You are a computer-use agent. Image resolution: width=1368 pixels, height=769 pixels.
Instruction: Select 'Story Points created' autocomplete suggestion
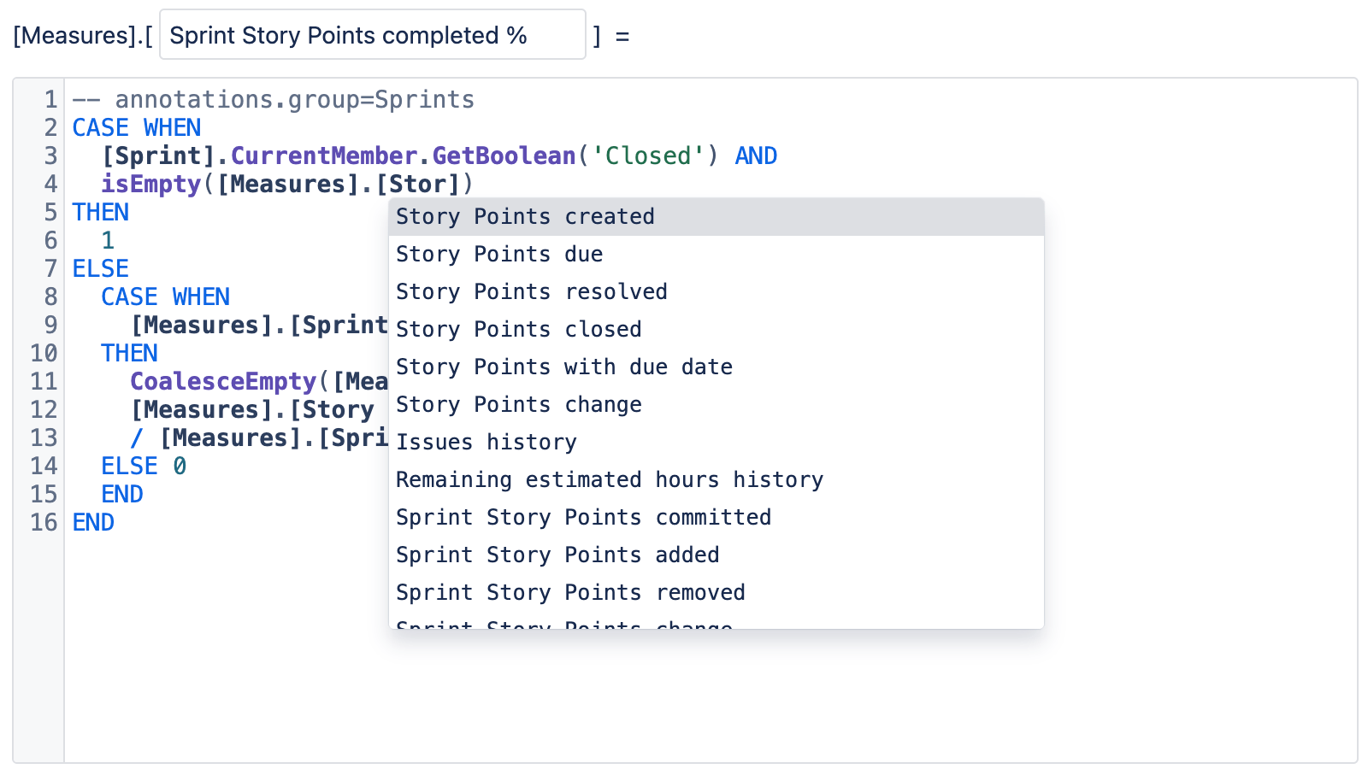coord(716,217)
